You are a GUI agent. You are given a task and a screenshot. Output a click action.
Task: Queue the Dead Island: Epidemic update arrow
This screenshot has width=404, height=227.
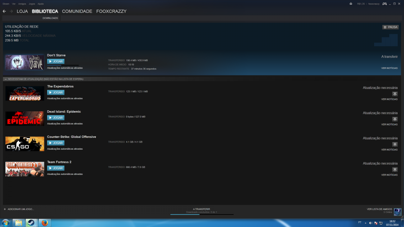tap(395, 119)
